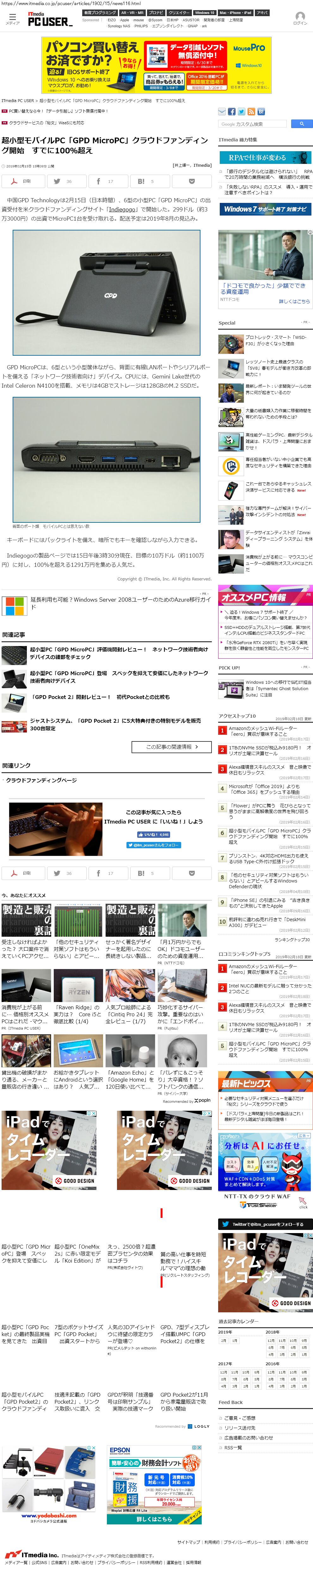Open the Windows 10 nav tab
This screenshot has width=313, height=1571.
[204, 13]
